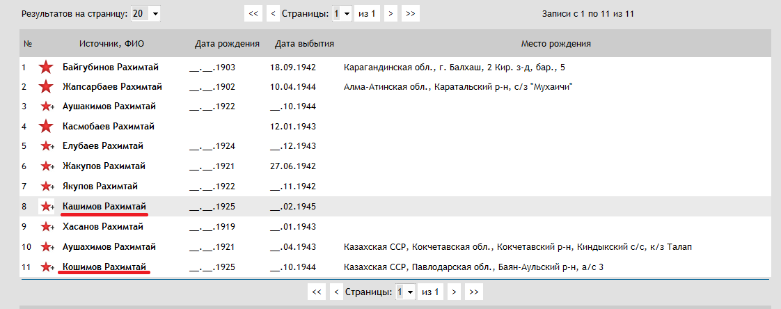Open record Якупов Рахимтай
Screen dimensions: 781x309
100,187
